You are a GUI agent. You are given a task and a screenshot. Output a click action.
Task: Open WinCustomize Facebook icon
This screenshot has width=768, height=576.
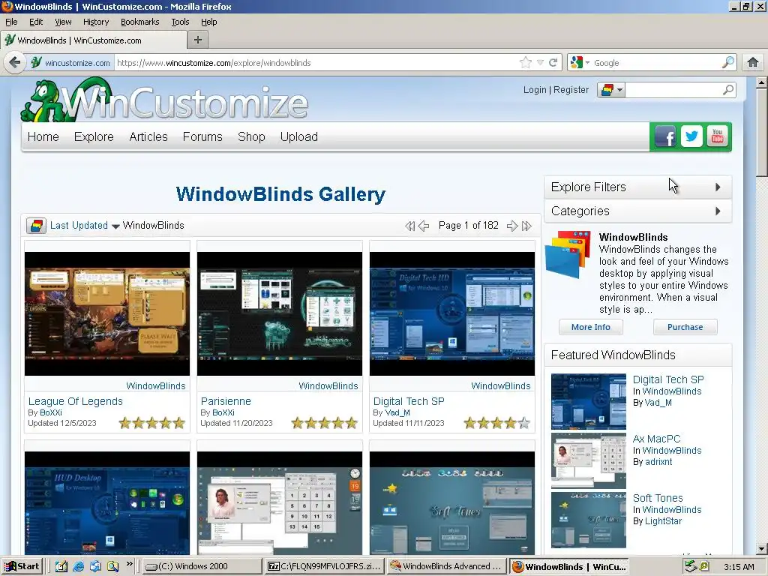666,136
